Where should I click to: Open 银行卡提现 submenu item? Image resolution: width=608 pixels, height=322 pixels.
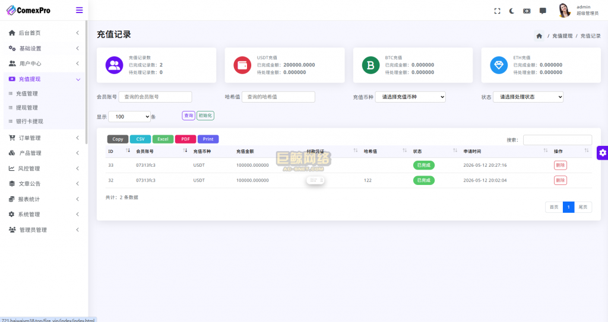coord(30,122)
